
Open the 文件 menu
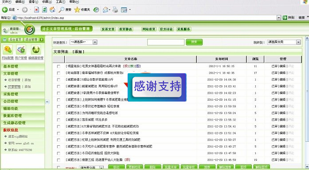pos(7,2)
